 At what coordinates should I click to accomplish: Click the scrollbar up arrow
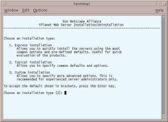click(164, 16)
